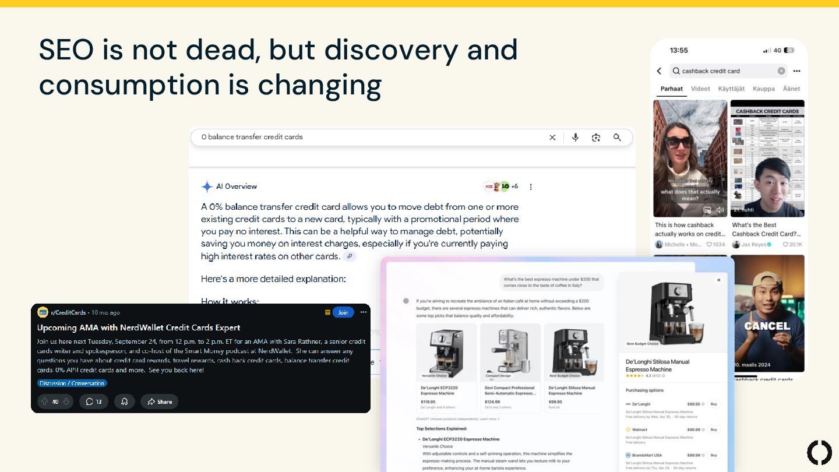Click the $124.99 price on Gevi card
The height and width of the screenshot is (472, 839).
coord(492,401)
